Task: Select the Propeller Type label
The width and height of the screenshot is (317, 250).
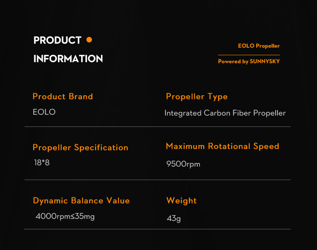Action: coord(197,97)
